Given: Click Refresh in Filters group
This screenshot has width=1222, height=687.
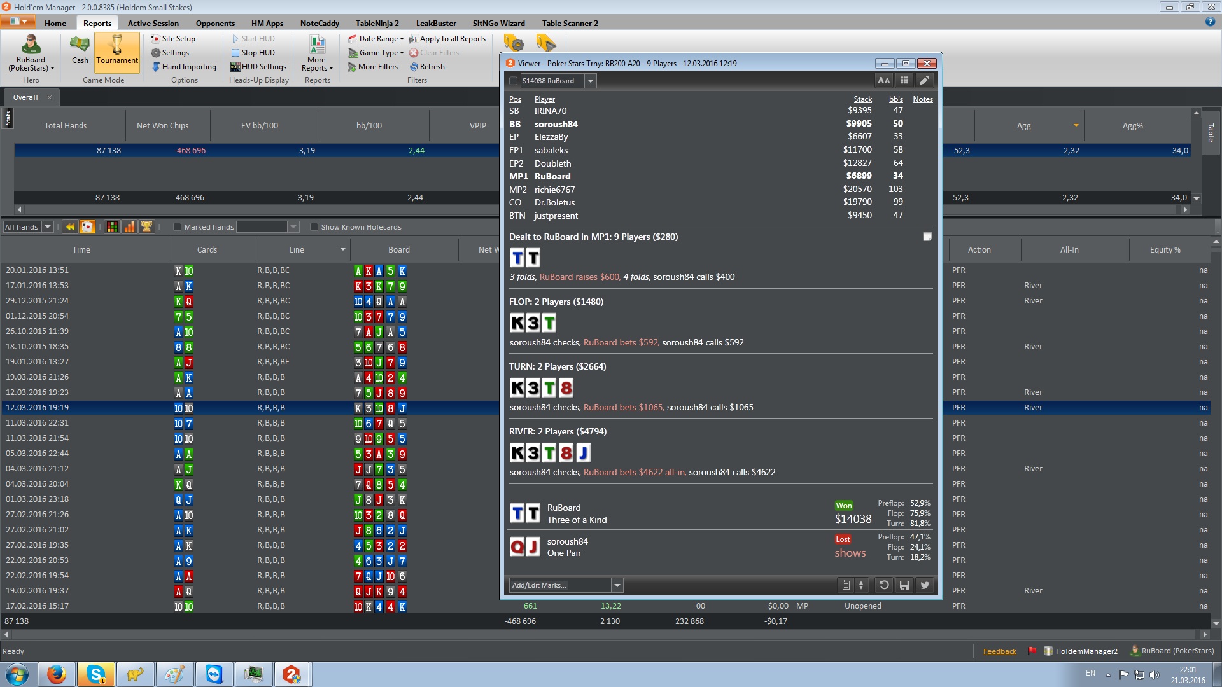Looking at the screenshot, I should click(x=427, y=67).
